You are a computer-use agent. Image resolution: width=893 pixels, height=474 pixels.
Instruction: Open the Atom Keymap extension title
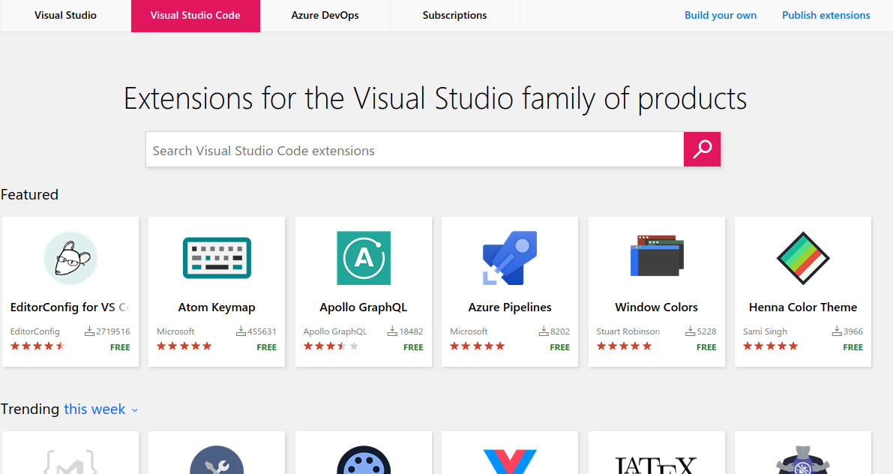point(217,307)
